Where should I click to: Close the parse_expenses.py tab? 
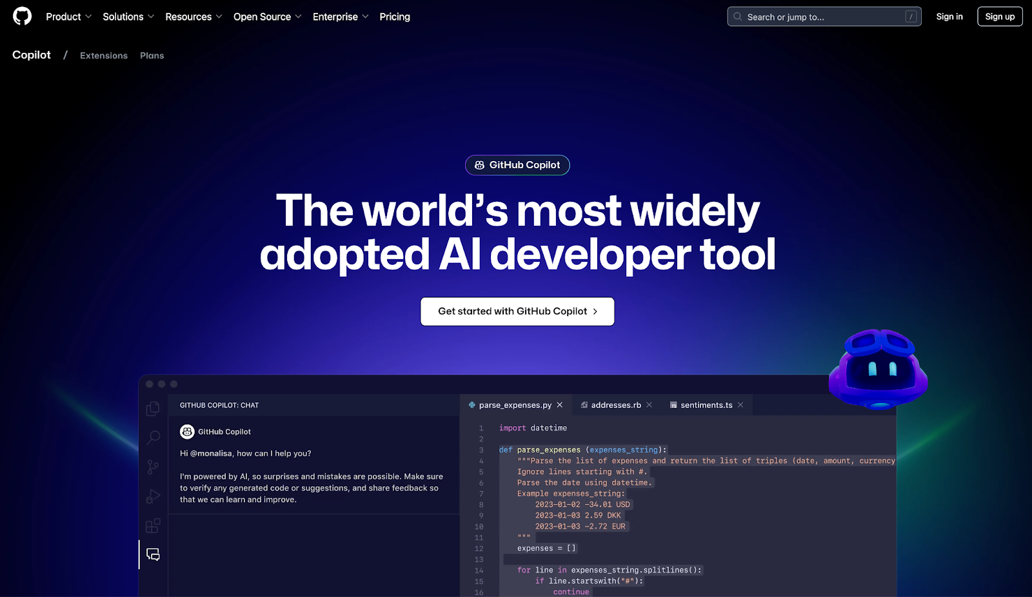click(560, 405)
